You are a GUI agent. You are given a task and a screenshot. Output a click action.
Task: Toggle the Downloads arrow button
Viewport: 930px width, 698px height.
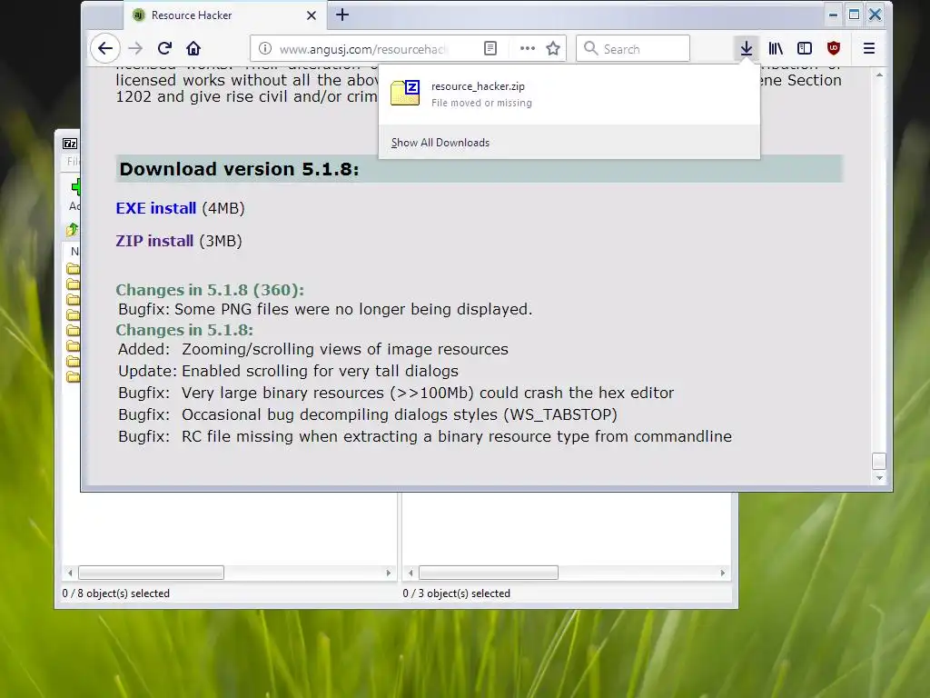747,48
